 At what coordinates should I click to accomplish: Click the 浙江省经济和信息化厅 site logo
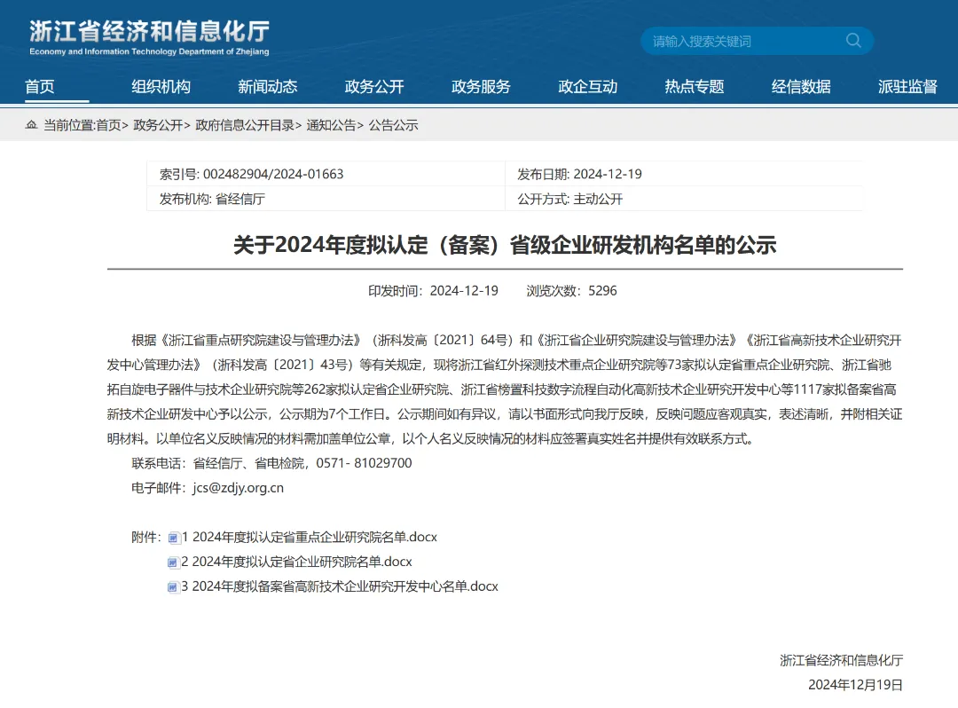[x=150, y=37]
